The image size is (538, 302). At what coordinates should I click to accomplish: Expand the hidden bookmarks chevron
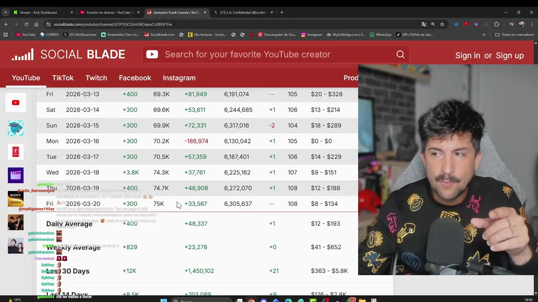point(484,35)
